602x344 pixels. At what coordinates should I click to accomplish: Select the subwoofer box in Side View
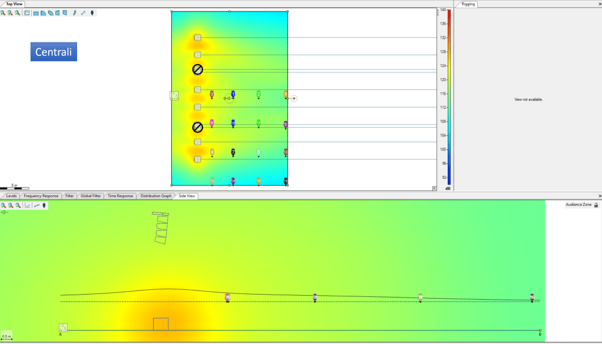point(161,324)
